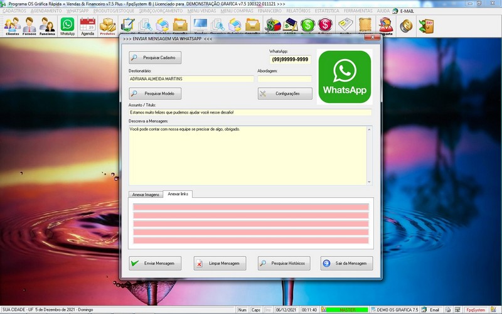The height and width of the screenshot is (314, 502).
Task: Open the WHATSAPP menu
Action: pos(77,11)
